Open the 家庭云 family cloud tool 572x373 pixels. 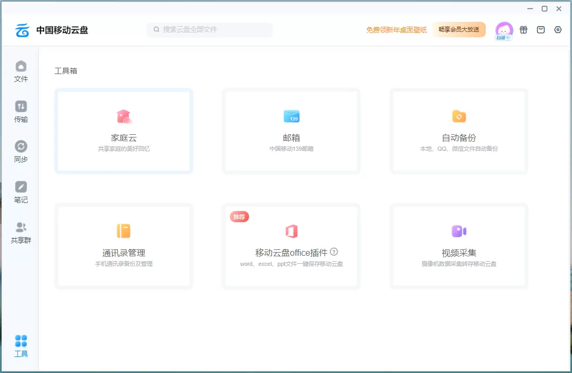coord(123,131)
